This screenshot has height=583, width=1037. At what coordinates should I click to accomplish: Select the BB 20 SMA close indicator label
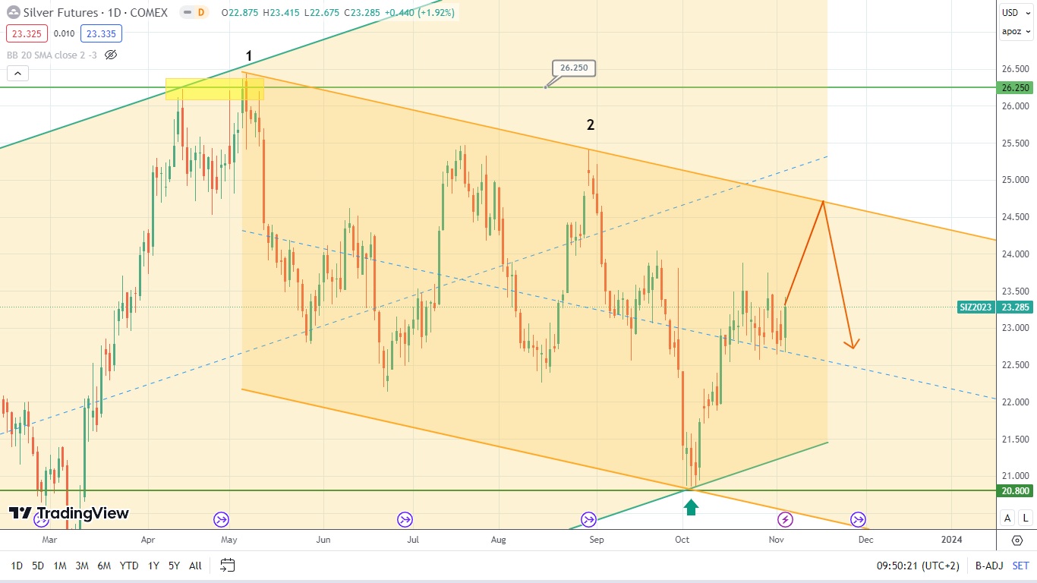point(52,55)
